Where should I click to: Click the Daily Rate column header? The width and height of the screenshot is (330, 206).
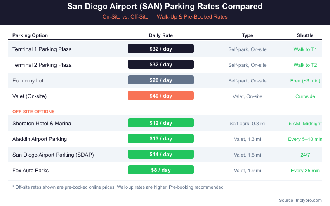point(161,35)
